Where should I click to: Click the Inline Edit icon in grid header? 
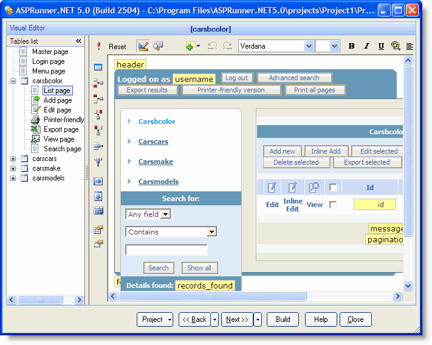(x=292, y=188)
